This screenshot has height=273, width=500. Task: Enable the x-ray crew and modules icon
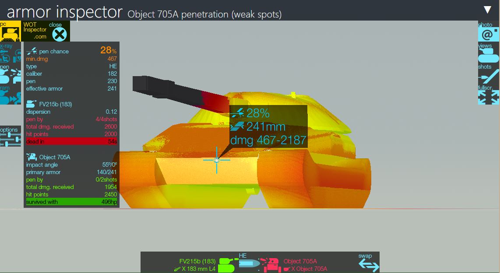[x=17, y=56]
